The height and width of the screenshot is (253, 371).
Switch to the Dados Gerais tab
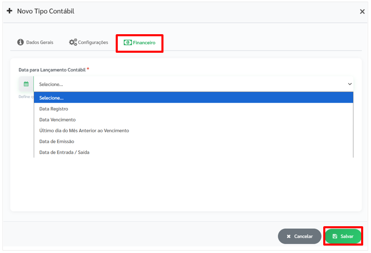click(x=40, y=42)
